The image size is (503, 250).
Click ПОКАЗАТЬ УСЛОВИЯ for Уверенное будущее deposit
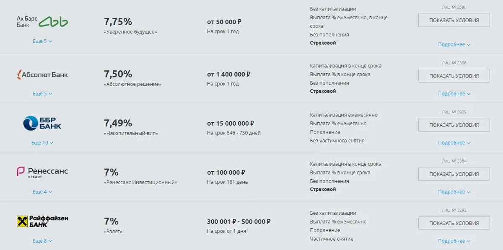[x=454, y=20]
